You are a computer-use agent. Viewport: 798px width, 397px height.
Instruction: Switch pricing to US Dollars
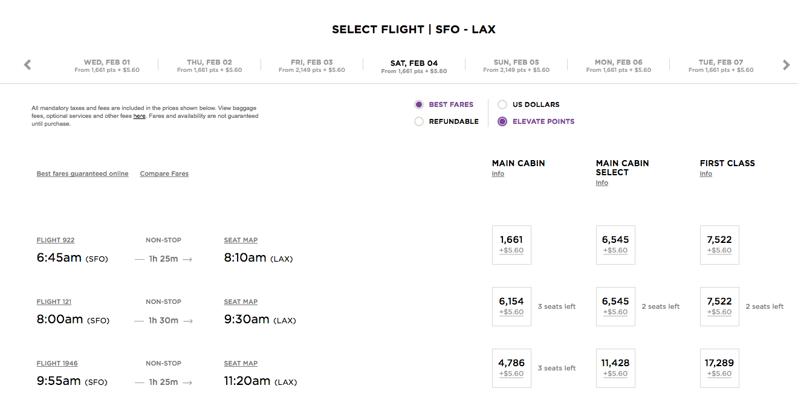(x=502, y=105)
